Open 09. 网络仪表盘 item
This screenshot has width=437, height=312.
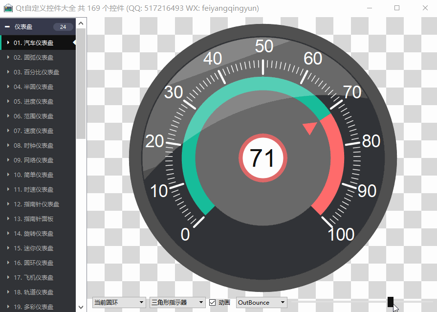[38, 160]
